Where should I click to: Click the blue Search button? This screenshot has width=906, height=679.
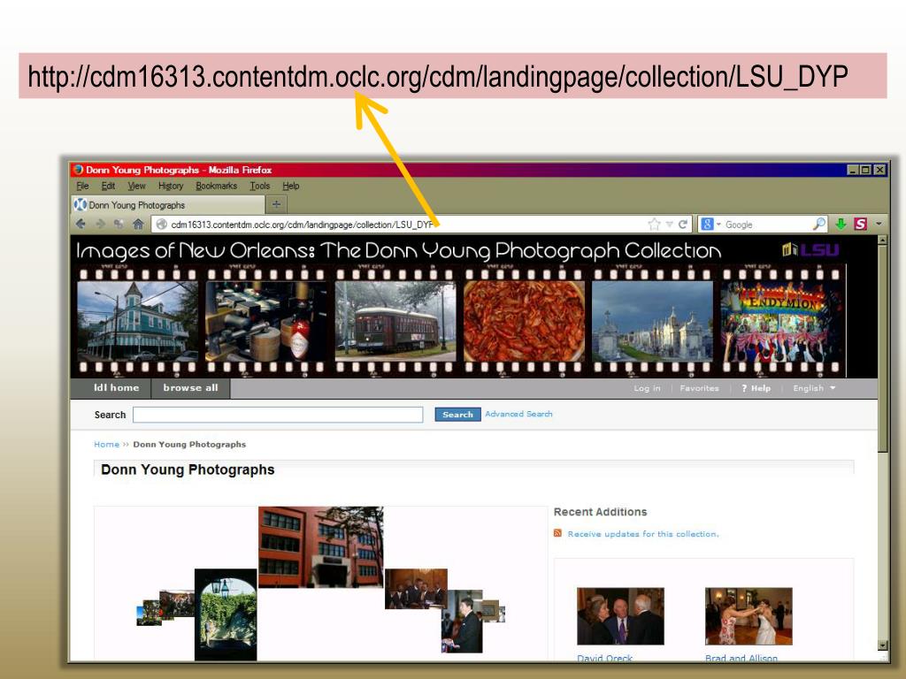(457, 415)
